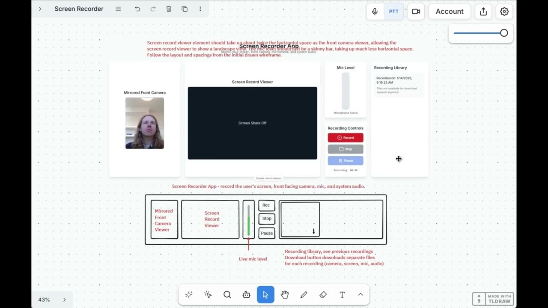Select the sparkle AI tool

pos(189,295)
